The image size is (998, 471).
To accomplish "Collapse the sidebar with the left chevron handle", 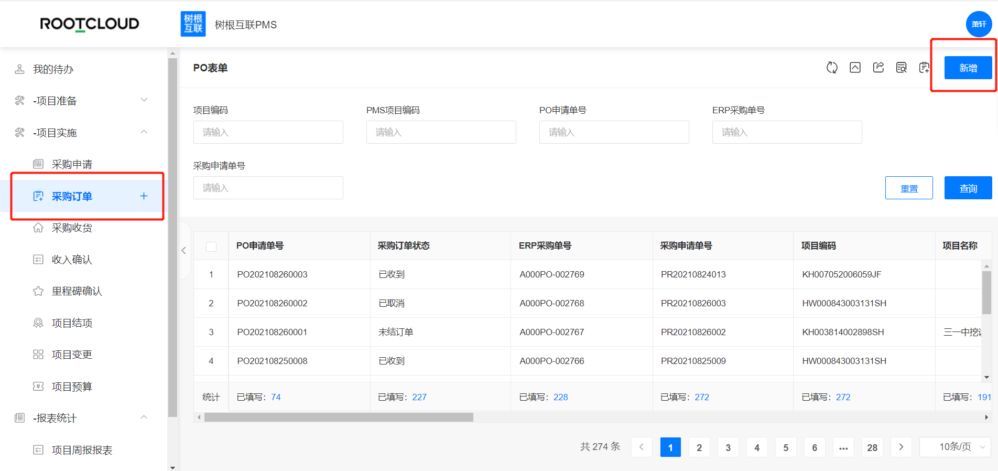I will point(183,250).
